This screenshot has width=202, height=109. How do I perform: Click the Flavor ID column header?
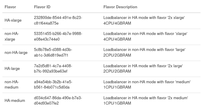[42, 7]
